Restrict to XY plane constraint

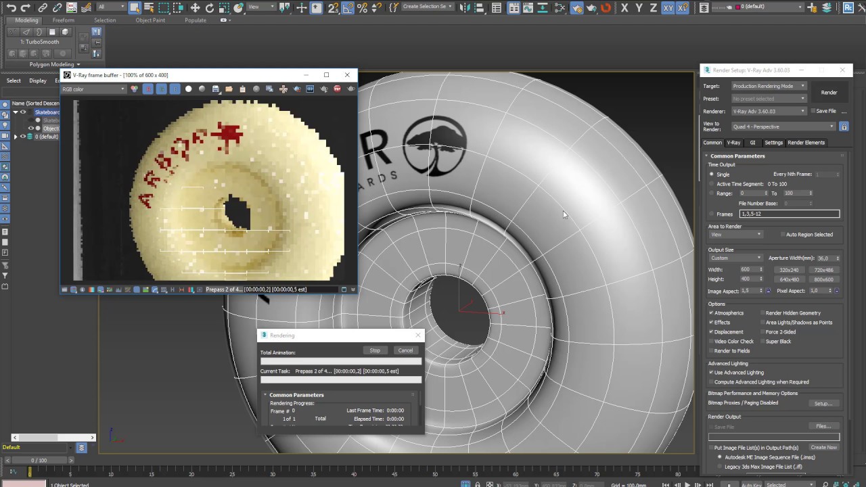click(668, 7)
